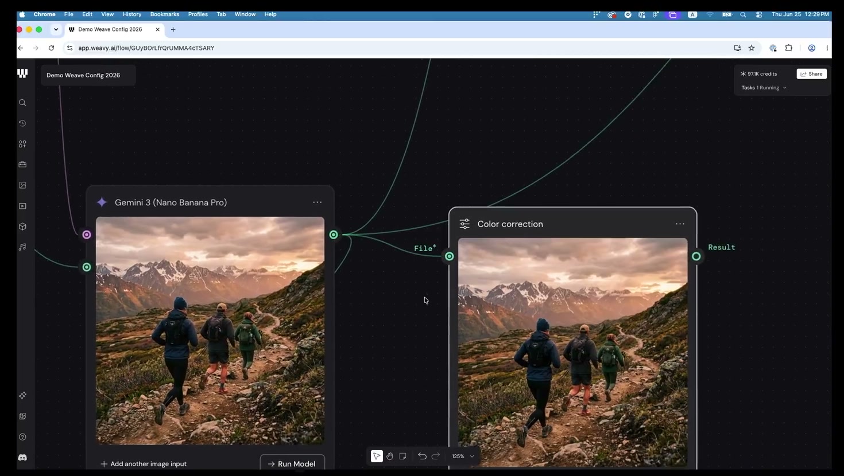Screen dimensions: 844x476
Task: Open macOS Control Center in the menu bar
Action: click(759, 14)
